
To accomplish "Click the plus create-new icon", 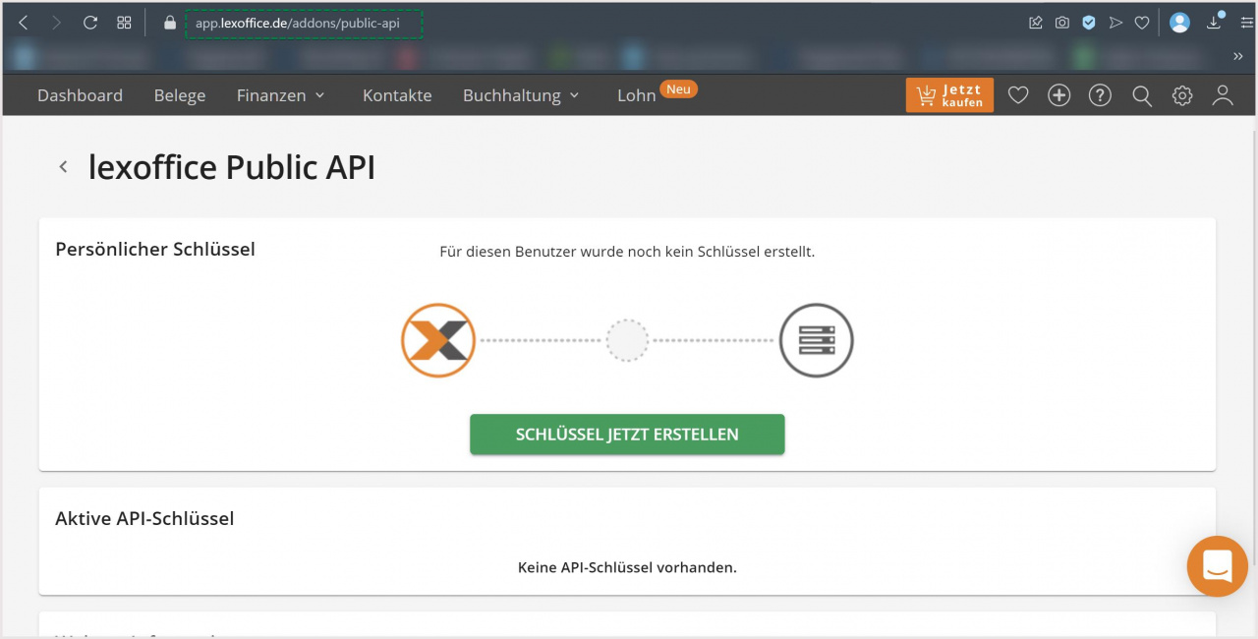I will coord(1058,95).
